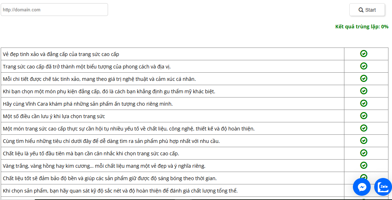
Task: Click the Start search button
Action: point(367,10)
